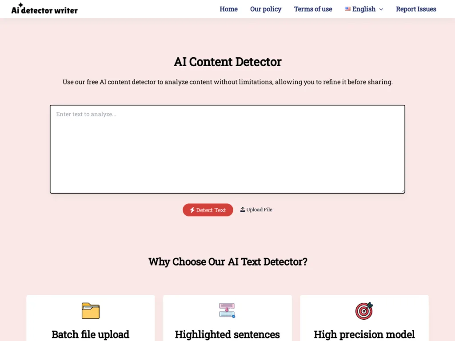Image resolution: width=455 pixels, height=341 pixels.
Task: Open Report Issues link
Action: 416,9
